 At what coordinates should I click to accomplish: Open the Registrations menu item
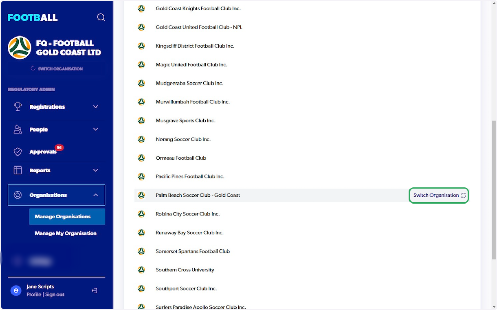pyautogui.click(x=56, y=107)
